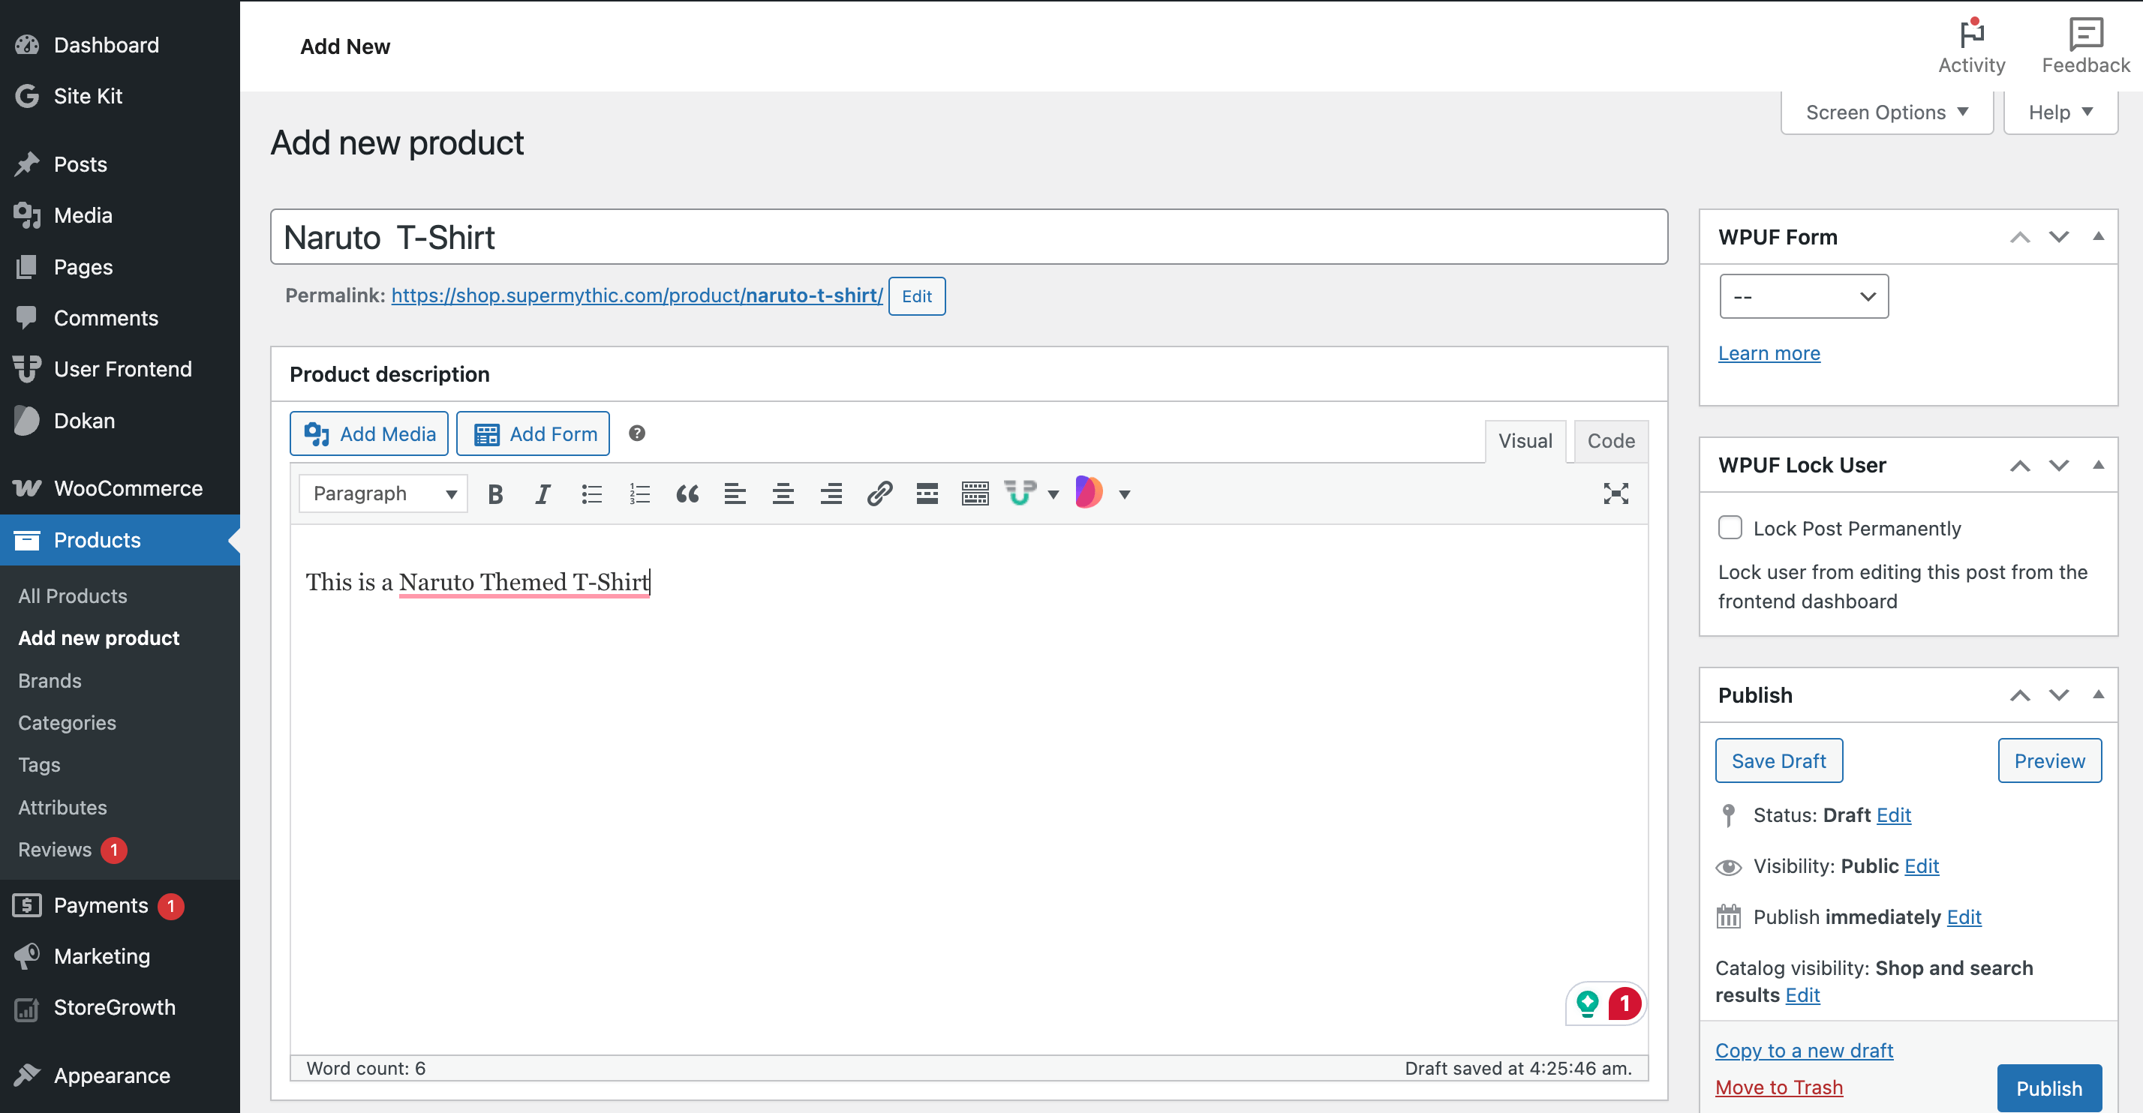2143x1113 pixels.
Task: Toggle italic formatting in editor toolbar
Action: [543, 493]
